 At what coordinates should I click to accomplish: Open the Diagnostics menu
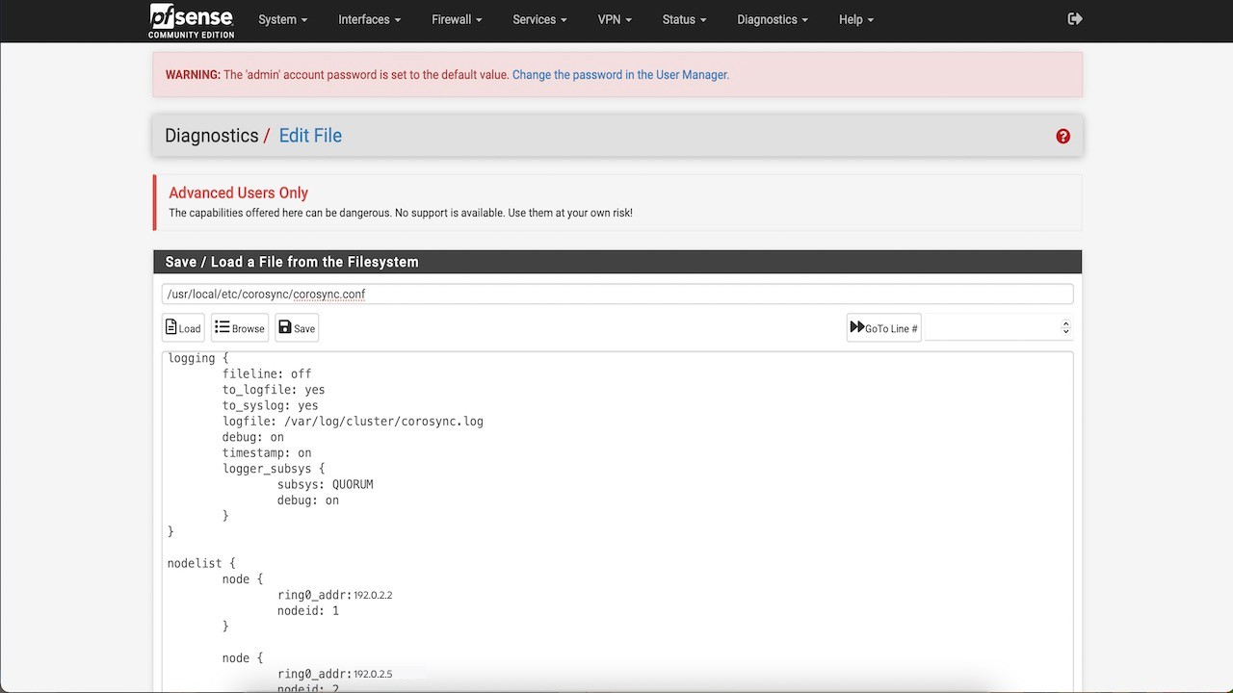click(772, 19)
